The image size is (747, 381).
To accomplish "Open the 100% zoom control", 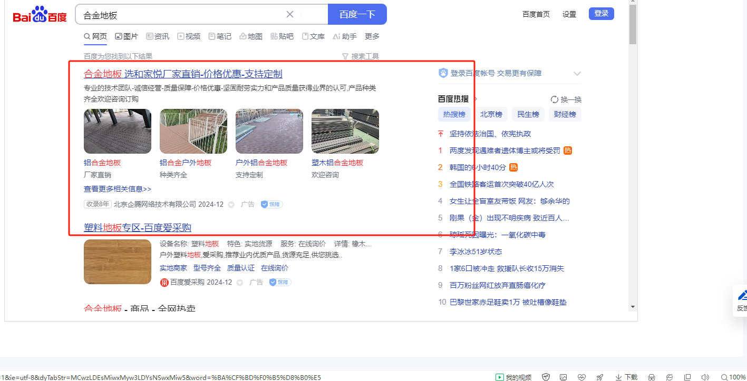I will click(x=733, y=377).
